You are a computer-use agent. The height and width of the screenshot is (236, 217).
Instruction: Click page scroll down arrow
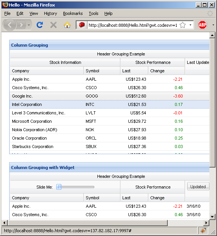(x=212, y=217)
